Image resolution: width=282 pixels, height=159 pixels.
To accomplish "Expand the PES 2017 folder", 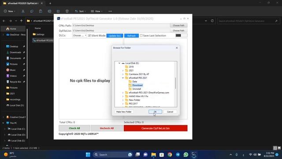I will [x=123, y=104].
